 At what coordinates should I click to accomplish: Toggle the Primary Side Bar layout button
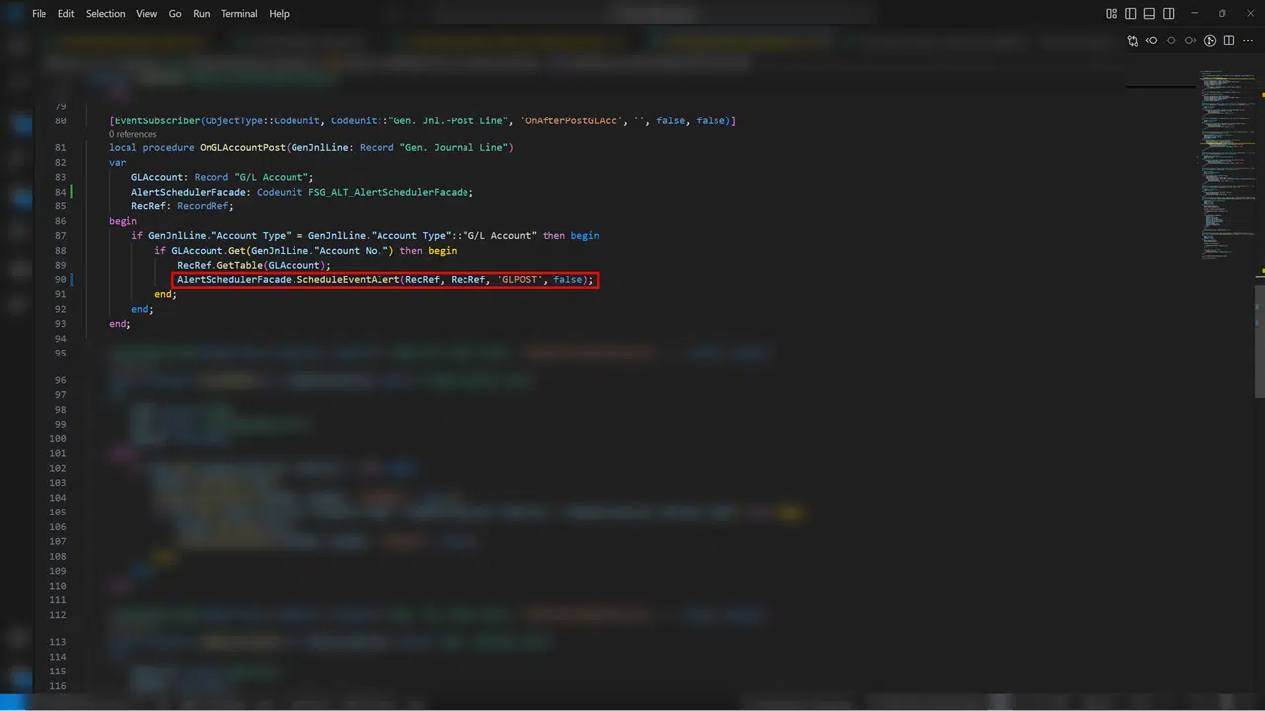point(1130,14)
